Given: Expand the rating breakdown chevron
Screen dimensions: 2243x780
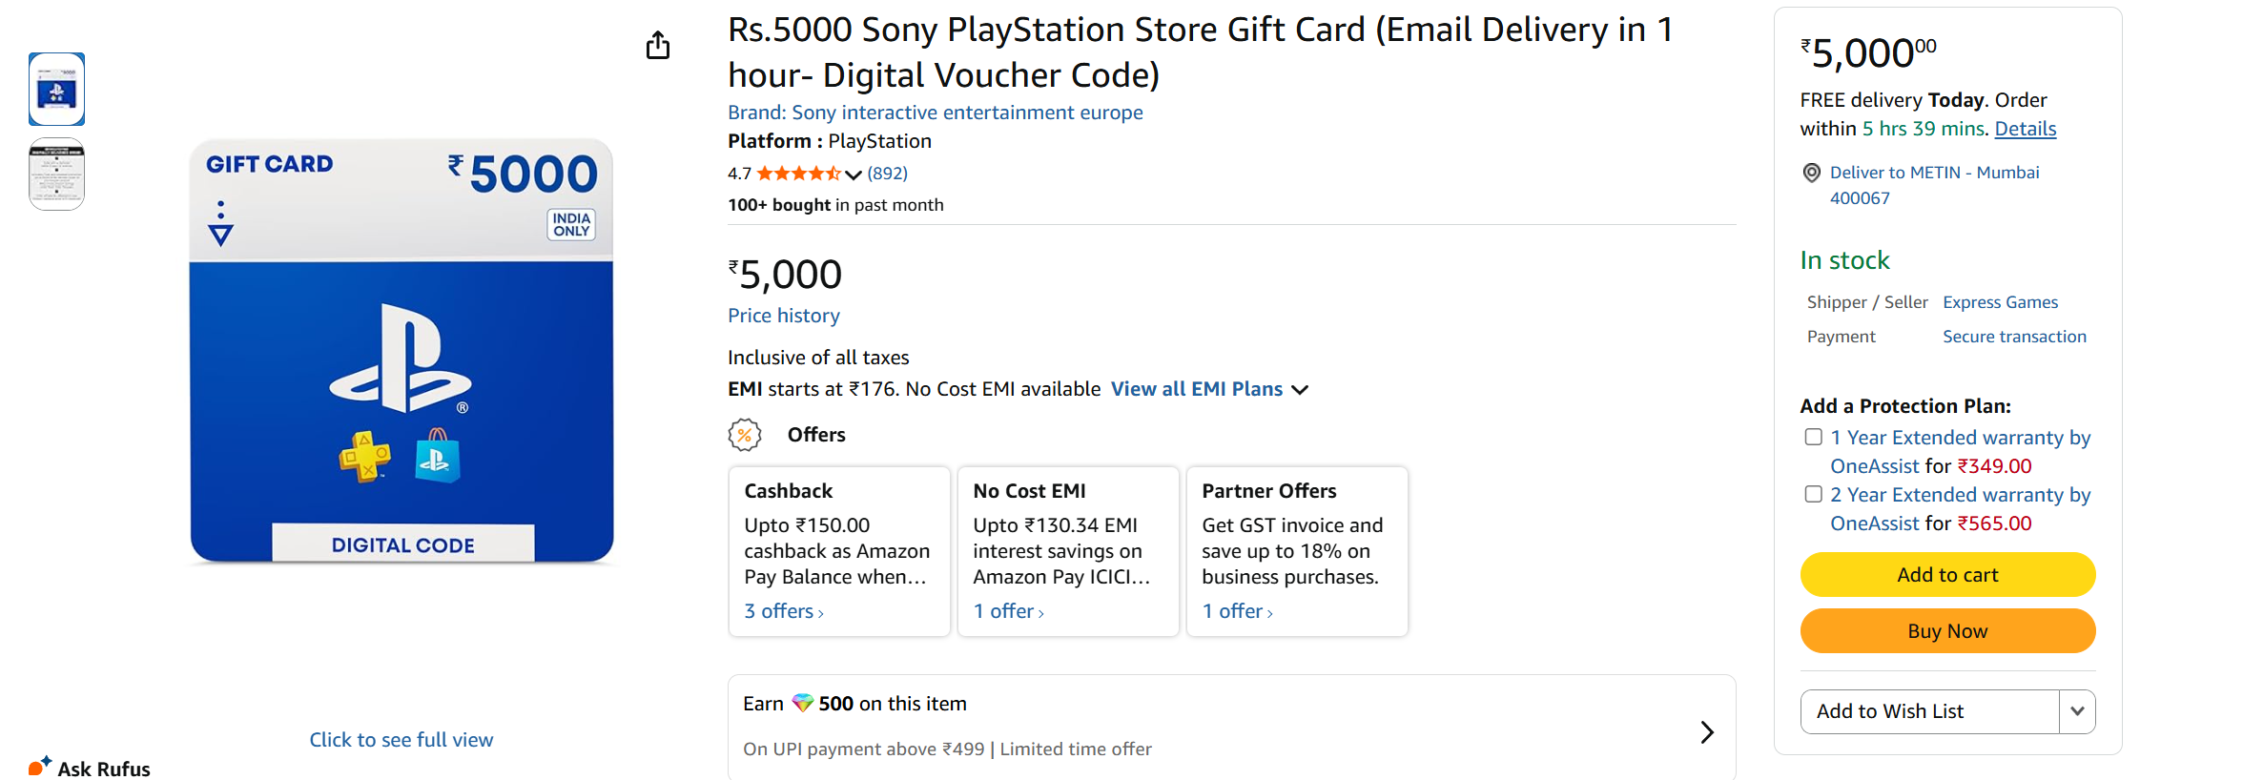Looking at the screenshot, I should 854,174.
